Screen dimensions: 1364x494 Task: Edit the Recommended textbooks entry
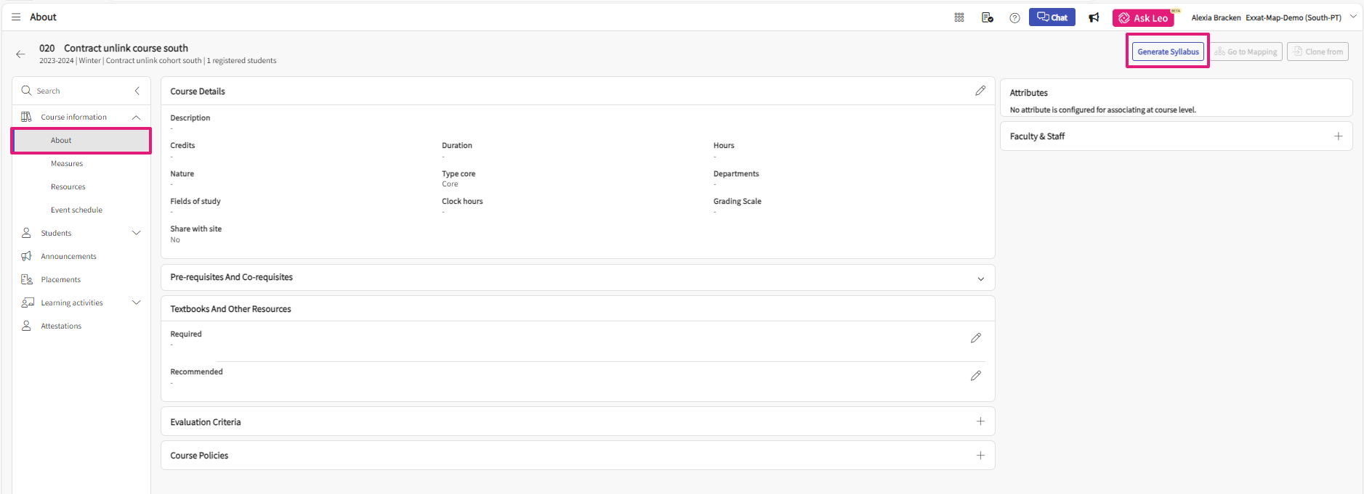tap(975, 376)
